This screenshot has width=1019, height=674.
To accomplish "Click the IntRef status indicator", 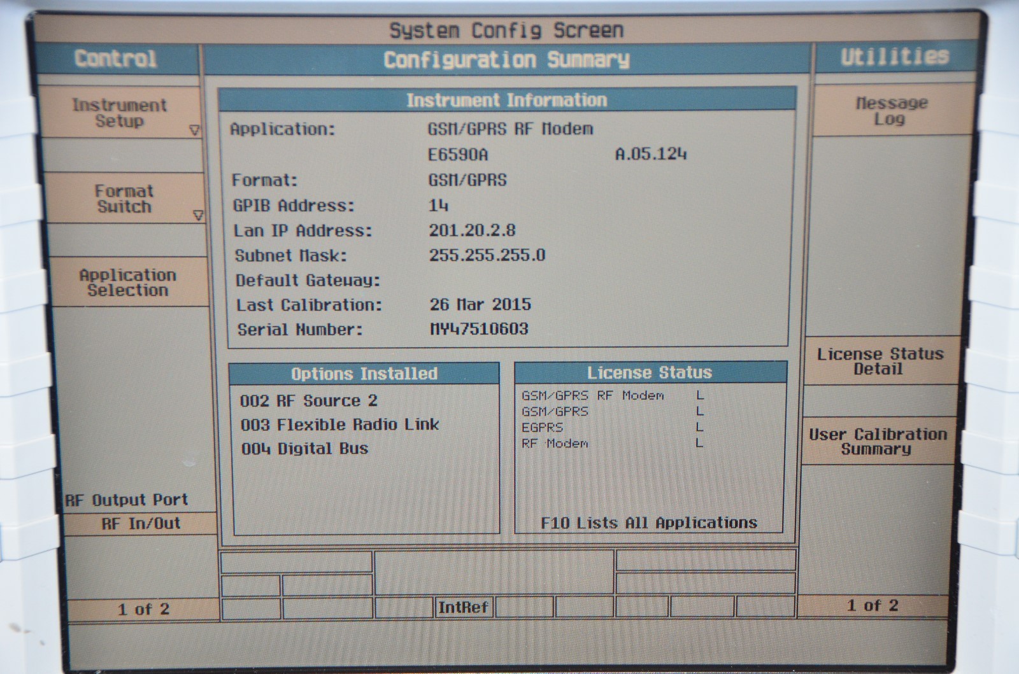I will pyautogui.click(x=463, y=608).
